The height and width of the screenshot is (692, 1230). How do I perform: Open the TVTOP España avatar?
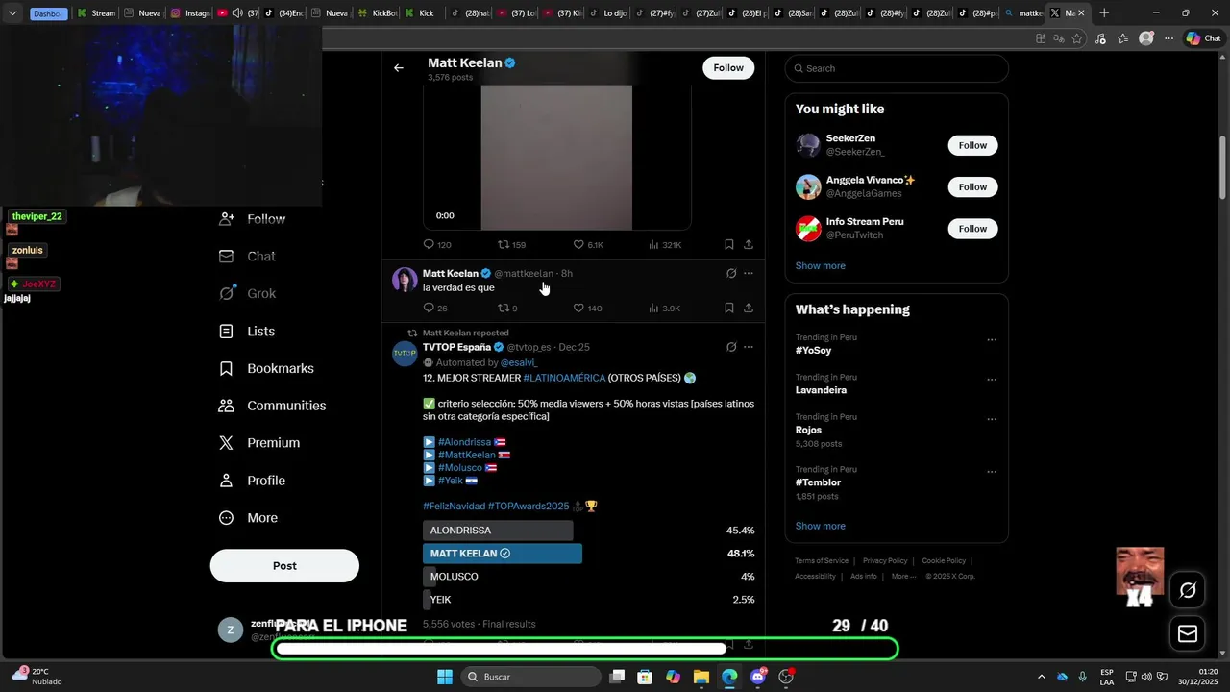pyautogui.click(x=405, y=354)
